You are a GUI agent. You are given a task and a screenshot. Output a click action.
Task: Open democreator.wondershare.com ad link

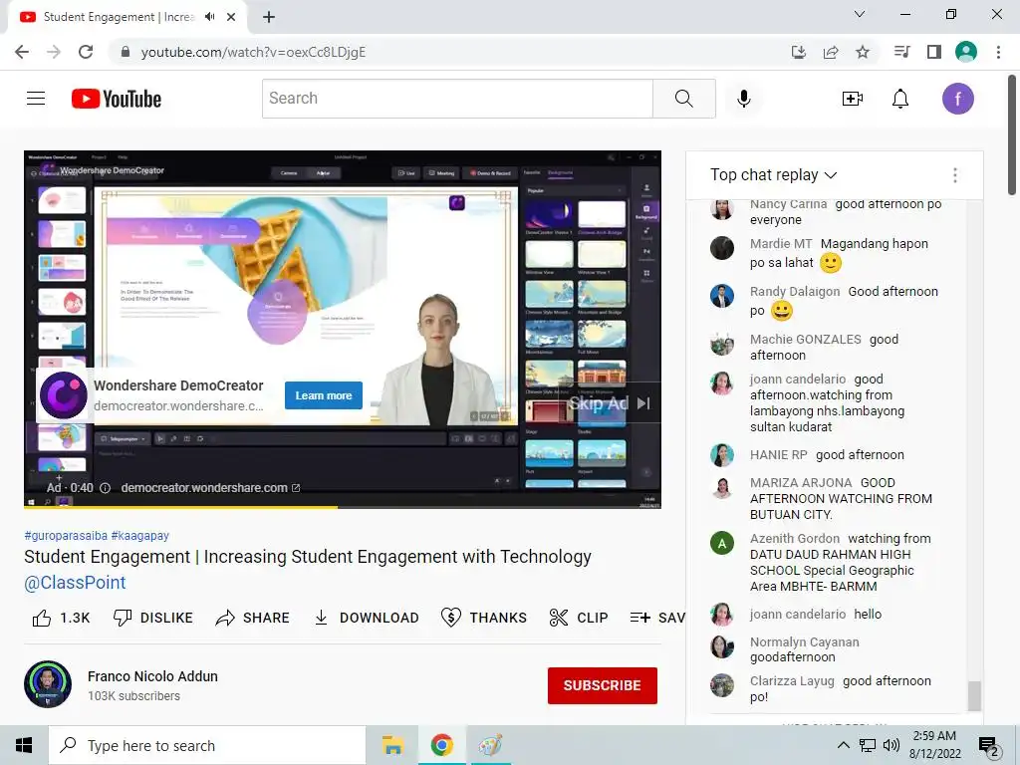[x=210, y=488]
